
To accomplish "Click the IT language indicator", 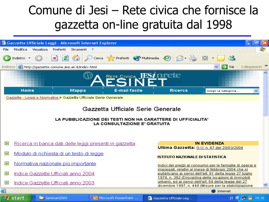I will point(231,198).
